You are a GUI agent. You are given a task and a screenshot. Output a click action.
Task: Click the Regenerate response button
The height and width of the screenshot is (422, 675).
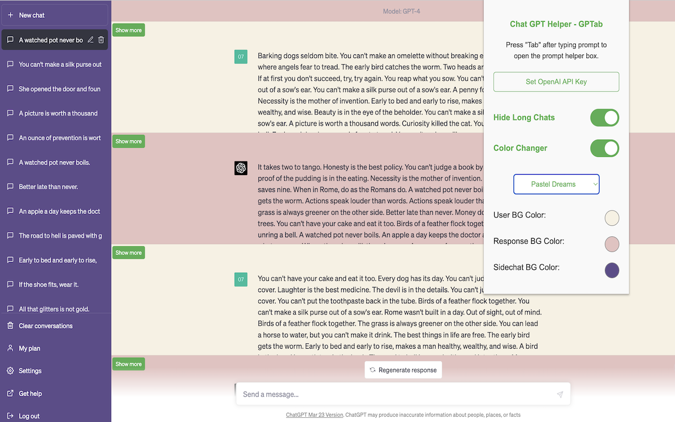(403, 370)
